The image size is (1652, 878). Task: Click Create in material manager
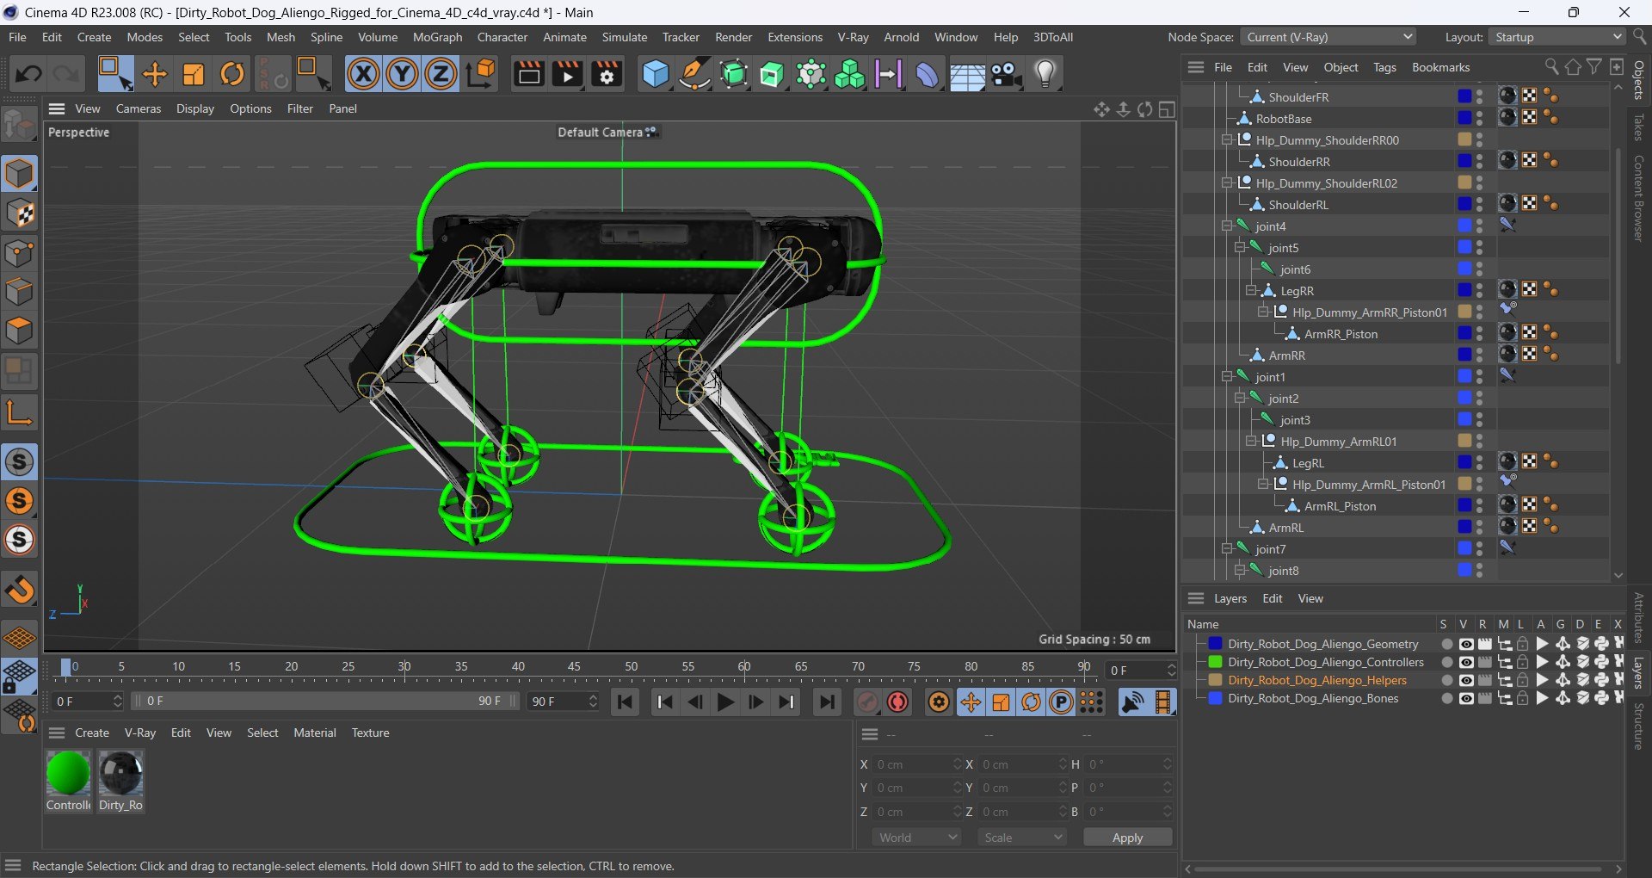tap(92, 733)
